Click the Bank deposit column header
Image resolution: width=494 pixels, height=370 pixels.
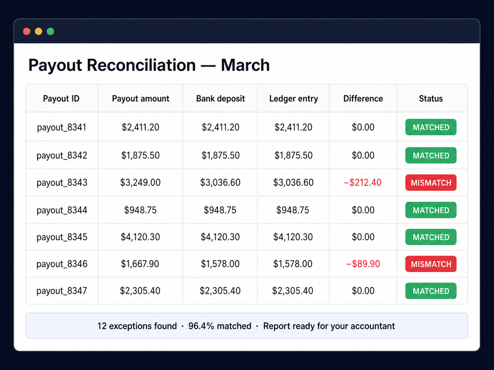click(x=221, y=99)
